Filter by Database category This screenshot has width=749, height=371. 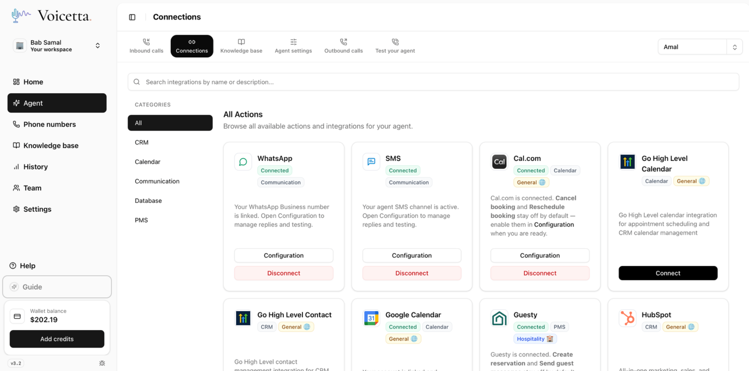(x=170, y=200)
